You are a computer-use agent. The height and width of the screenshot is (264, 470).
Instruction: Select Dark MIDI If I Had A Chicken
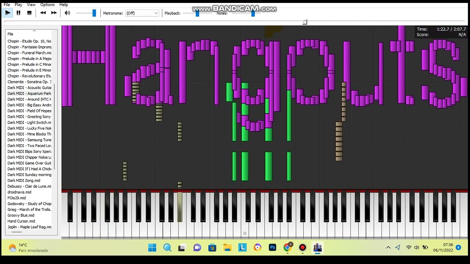[x=29, y=169]
